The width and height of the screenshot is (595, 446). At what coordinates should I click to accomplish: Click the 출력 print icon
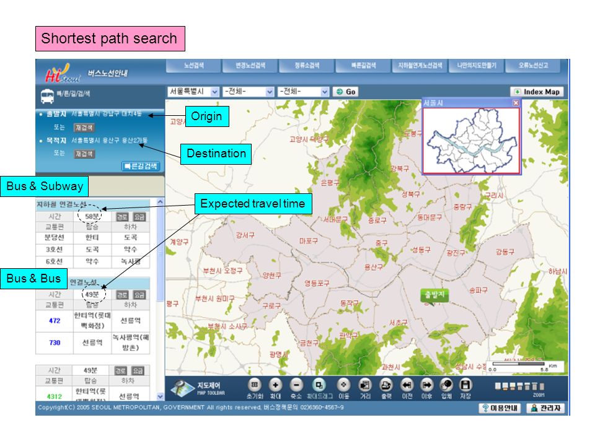click(386, 385)
